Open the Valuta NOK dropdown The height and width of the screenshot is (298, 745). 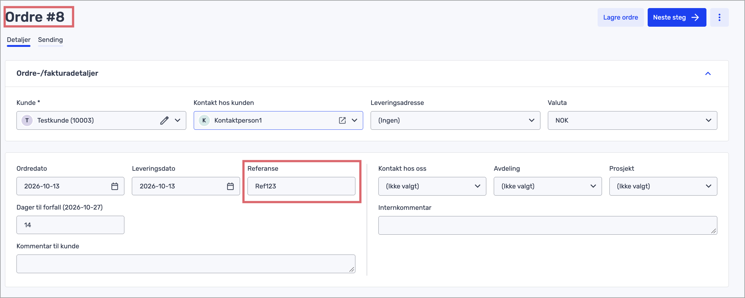(x=632, y=120)
